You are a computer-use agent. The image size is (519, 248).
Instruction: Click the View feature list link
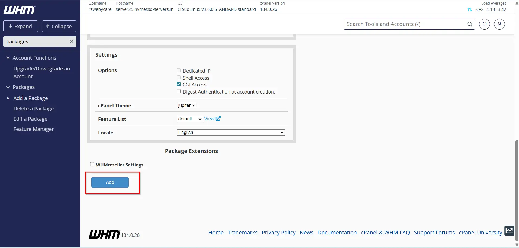(209, 119)
